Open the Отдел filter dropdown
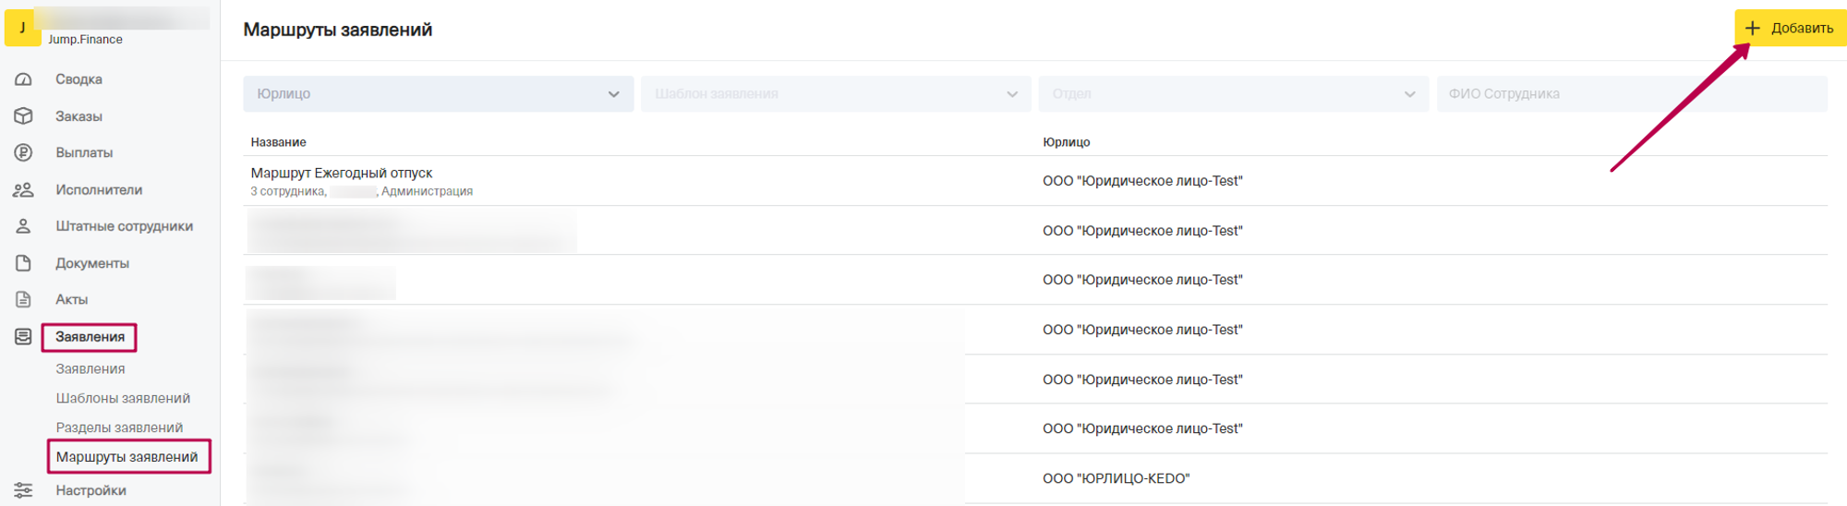The image size is (1847, 506). pyautogui.click(x=1233, y=94)
